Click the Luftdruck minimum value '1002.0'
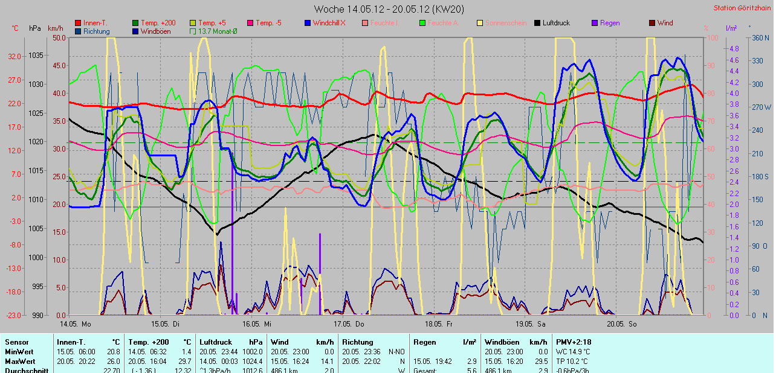The height and width of the screenshot is (373, 776). (251, 352)
